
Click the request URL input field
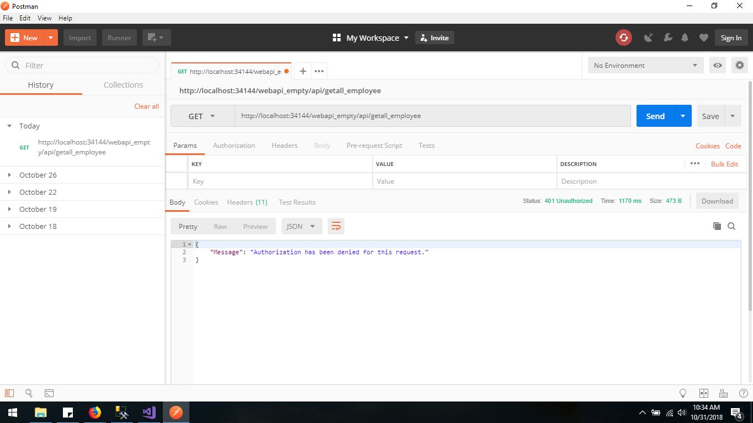[x=432, y=116]
